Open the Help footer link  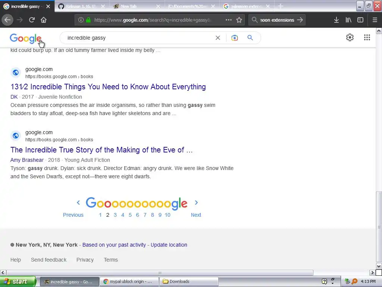click(16, 260)
